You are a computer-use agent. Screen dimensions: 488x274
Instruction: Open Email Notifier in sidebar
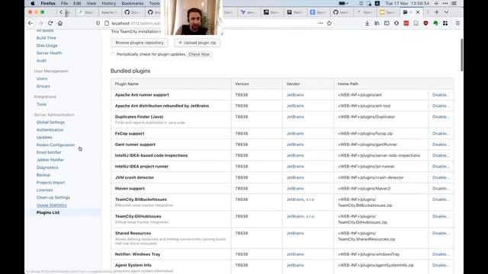point(49,152)
